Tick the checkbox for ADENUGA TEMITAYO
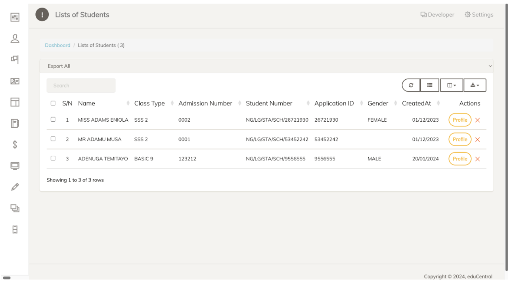 53,158
